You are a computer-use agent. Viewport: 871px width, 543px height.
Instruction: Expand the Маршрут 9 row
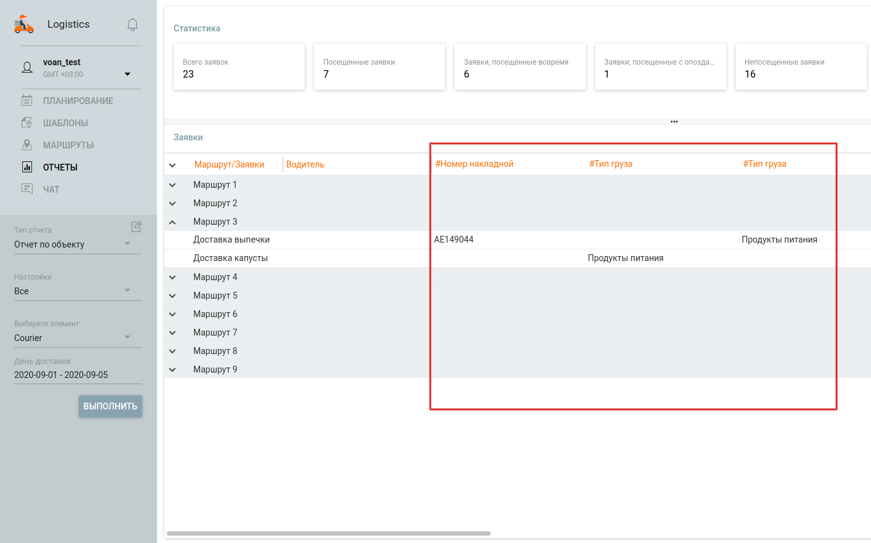point(172,369)
